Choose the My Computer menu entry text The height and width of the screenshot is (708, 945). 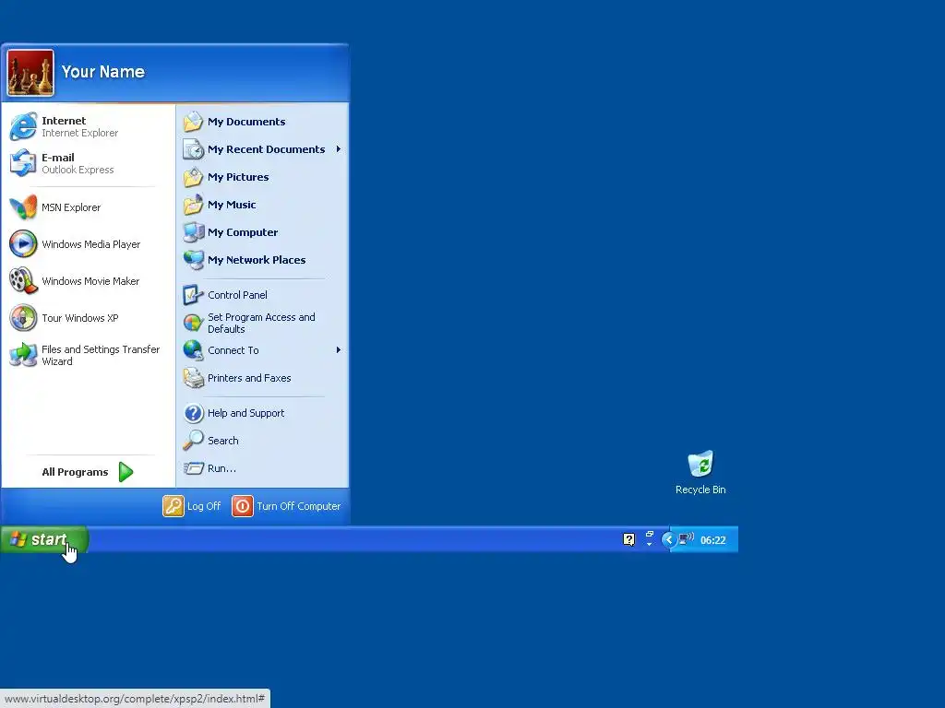coord(243,232)
